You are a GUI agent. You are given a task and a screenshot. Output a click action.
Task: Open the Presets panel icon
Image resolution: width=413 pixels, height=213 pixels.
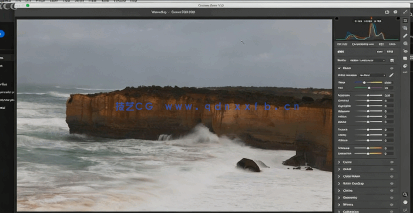tap(405, 66)
